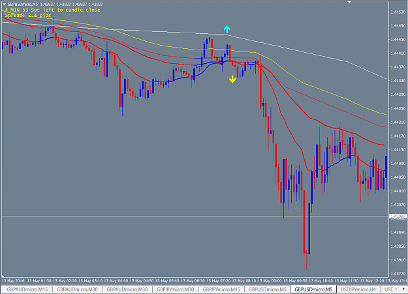Image resolution: width=408 pixels, height=294 pixels.
Task: Switch to the GBPJPYmicro,M30 tab
Action: 175,289
